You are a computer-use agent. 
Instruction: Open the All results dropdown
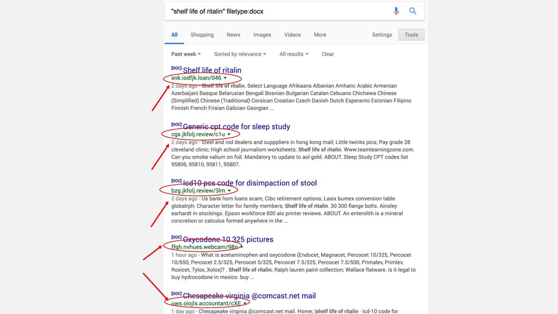(x=294, y=54)
